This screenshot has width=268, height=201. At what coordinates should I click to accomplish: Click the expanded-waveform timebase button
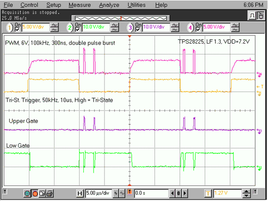click(122, 193)
